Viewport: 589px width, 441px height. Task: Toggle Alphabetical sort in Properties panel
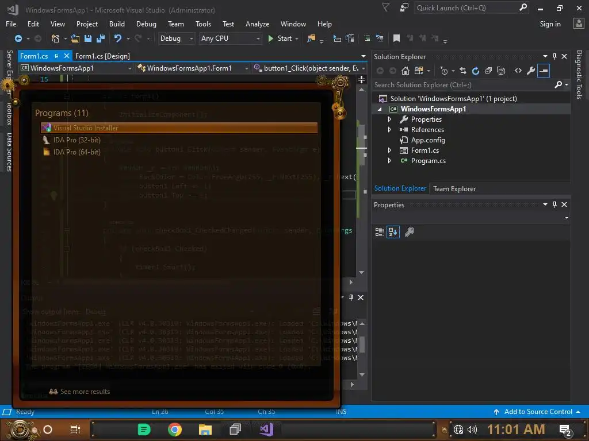point(393,232)
